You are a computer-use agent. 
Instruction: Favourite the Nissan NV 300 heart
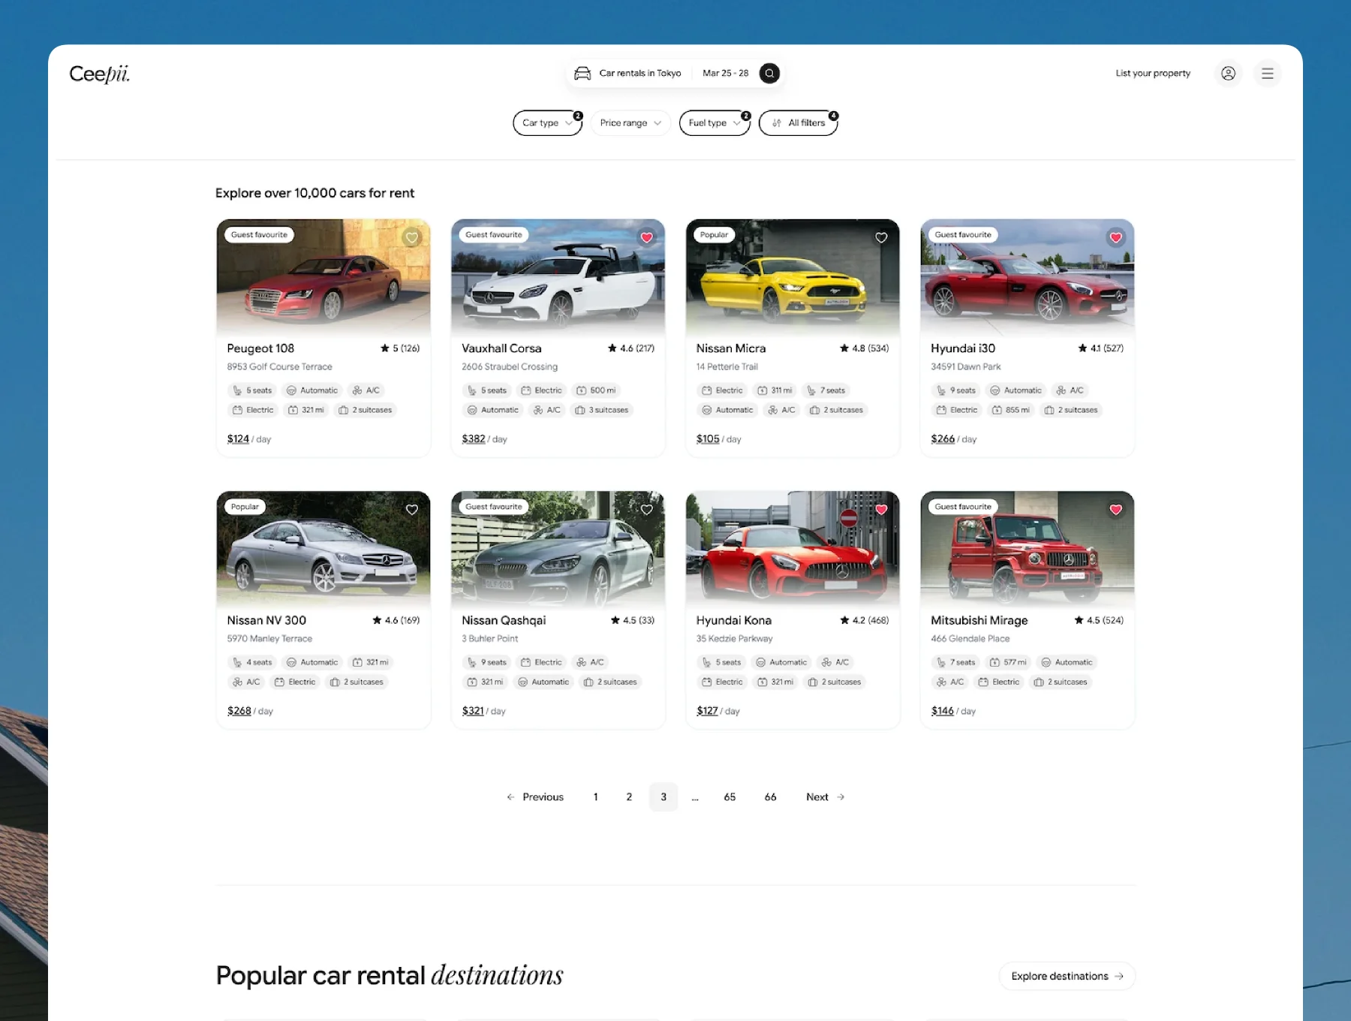point(412,510)
